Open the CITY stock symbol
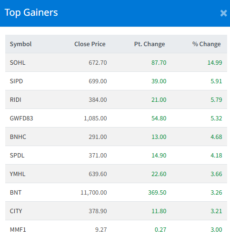Image resolution: width=230 pixels, height=236 pixels. tap(16, 211)
